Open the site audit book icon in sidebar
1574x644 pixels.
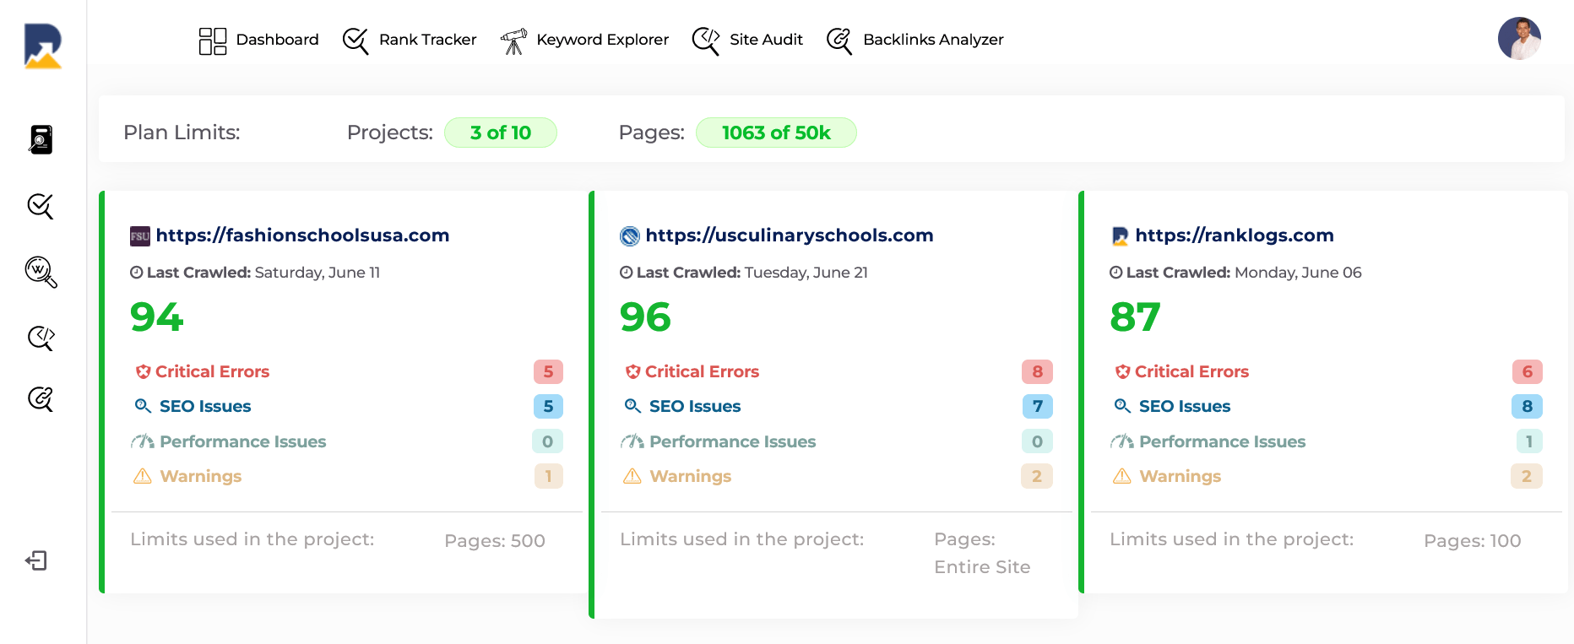[41, 139]
